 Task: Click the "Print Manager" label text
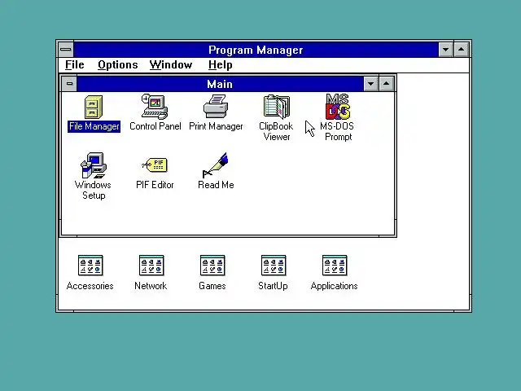[216, 126]
